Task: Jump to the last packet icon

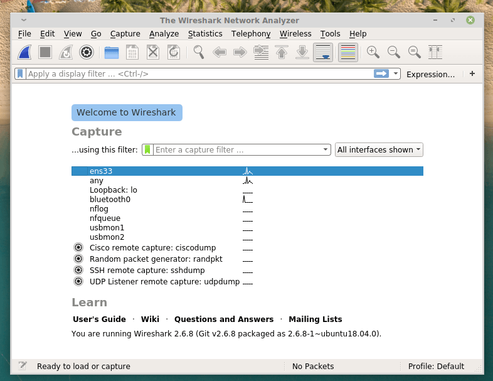Action: (302, 52)
